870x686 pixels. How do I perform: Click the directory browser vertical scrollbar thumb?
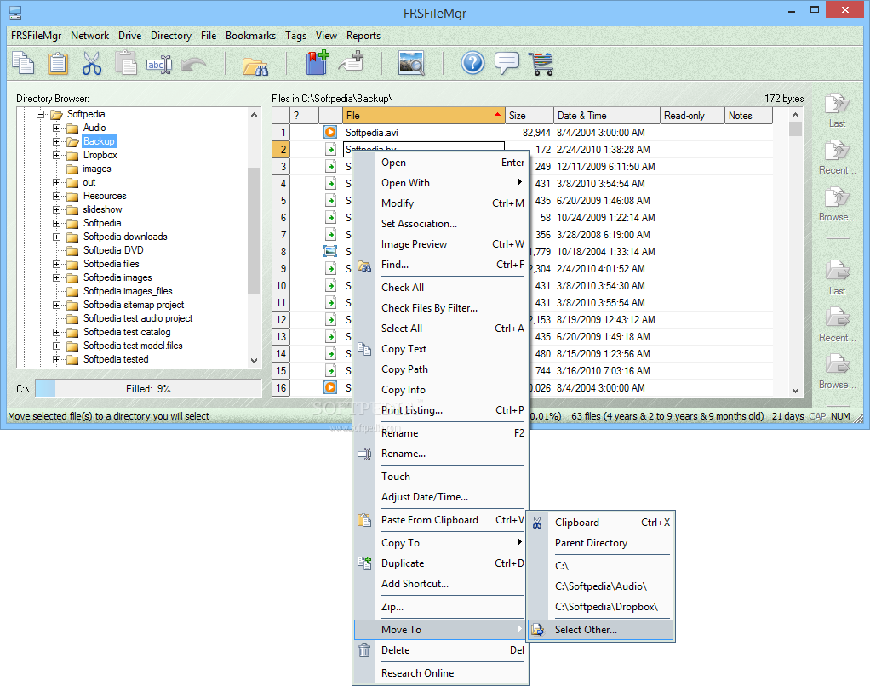[255, 229]
